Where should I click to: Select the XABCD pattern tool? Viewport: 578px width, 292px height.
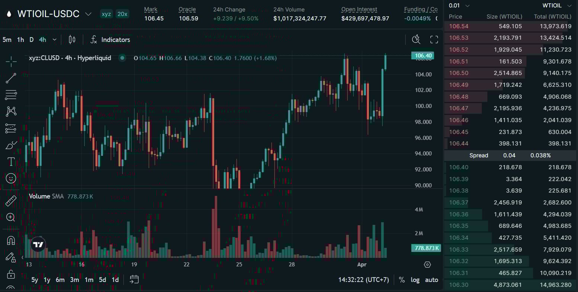11,111
